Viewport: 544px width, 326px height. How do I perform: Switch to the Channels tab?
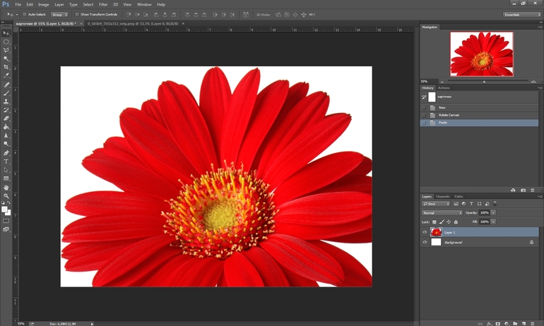click(443, 196)
